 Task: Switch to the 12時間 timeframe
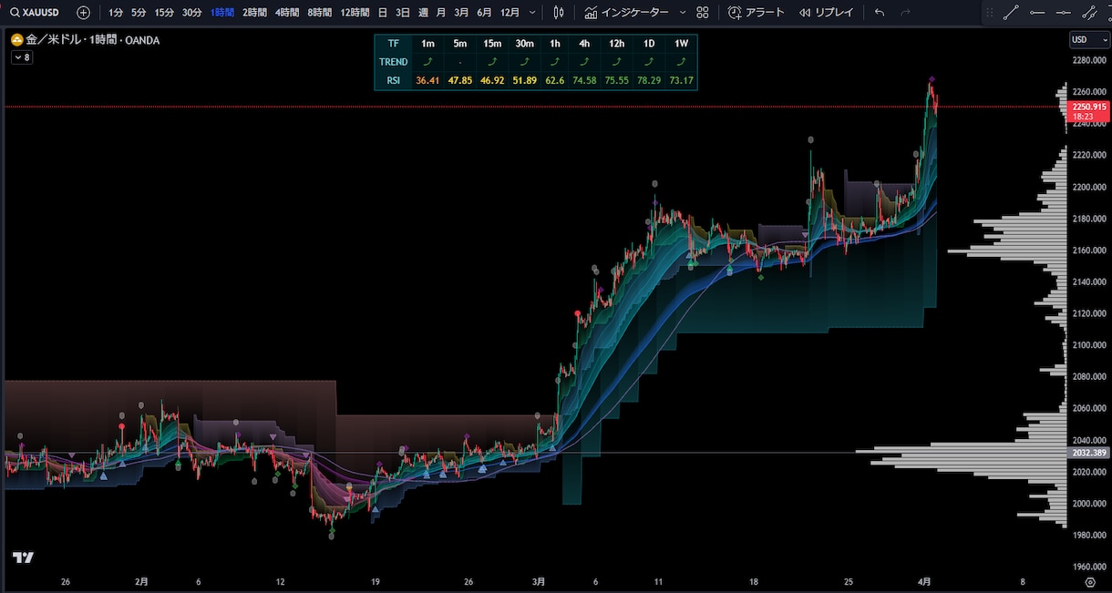coord(355,13)
